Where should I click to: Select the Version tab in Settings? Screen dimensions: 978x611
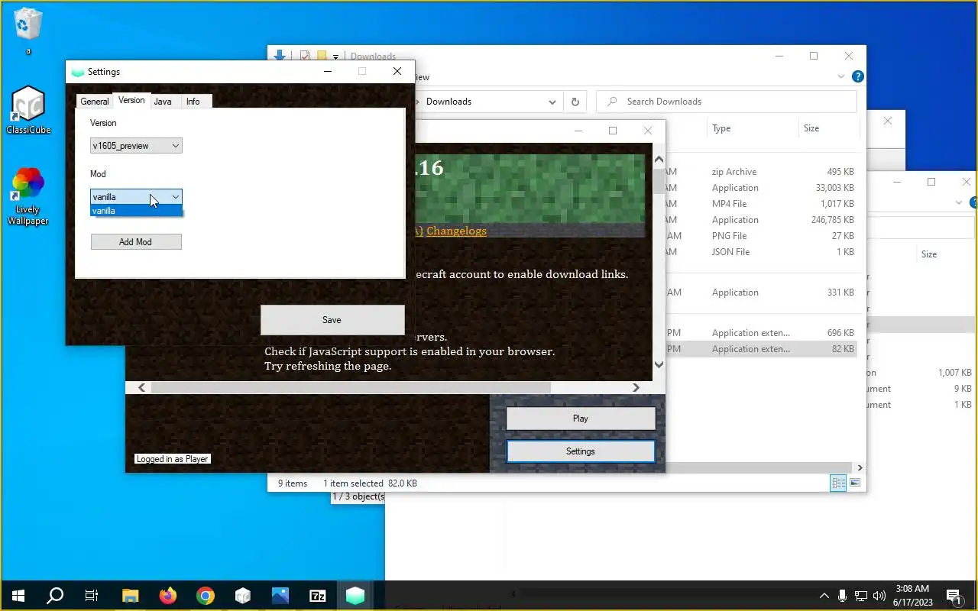(131, 100)
